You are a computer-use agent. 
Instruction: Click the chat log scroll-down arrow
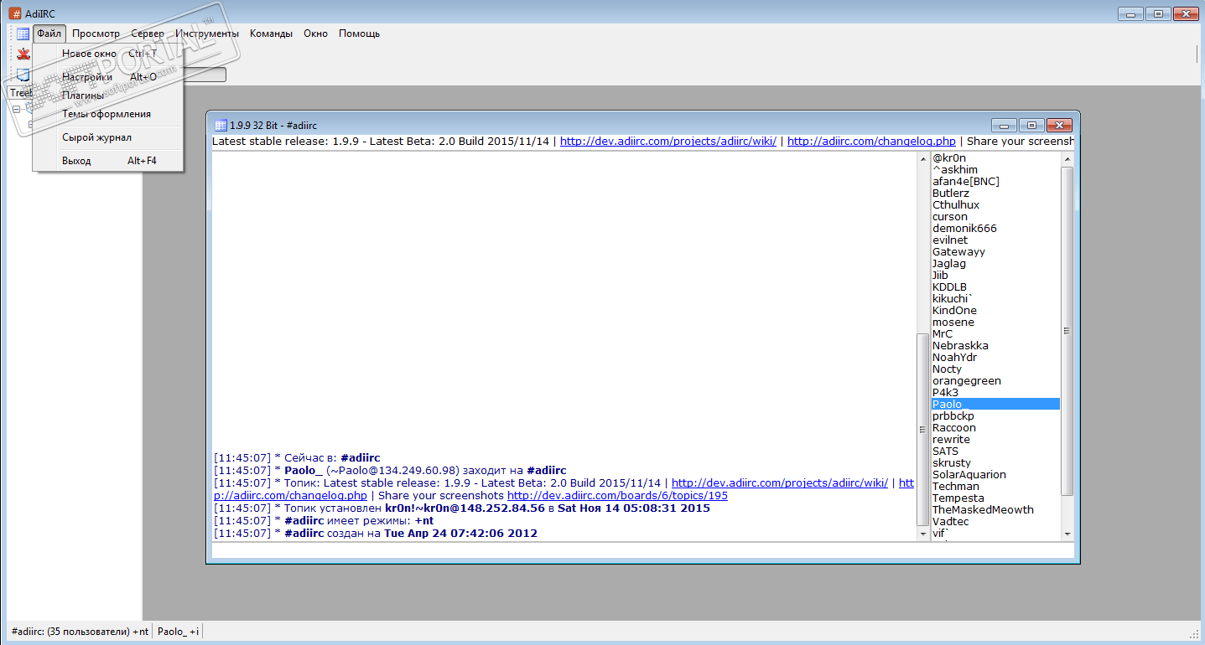pos(924,534)
